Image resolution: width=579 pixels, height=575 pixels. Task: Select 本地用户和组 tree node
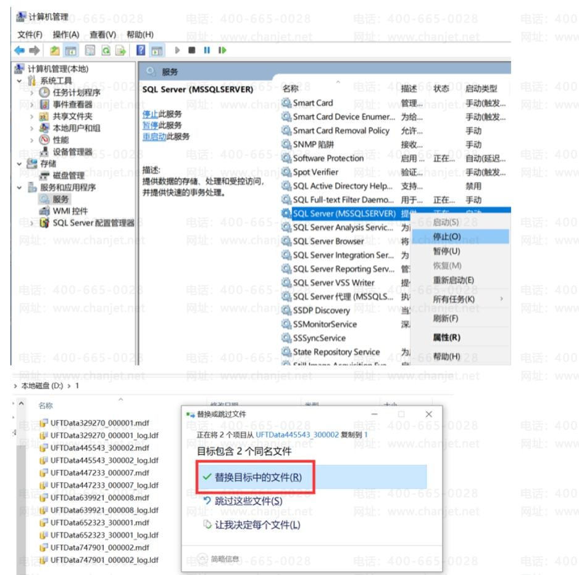pos(76,128)
